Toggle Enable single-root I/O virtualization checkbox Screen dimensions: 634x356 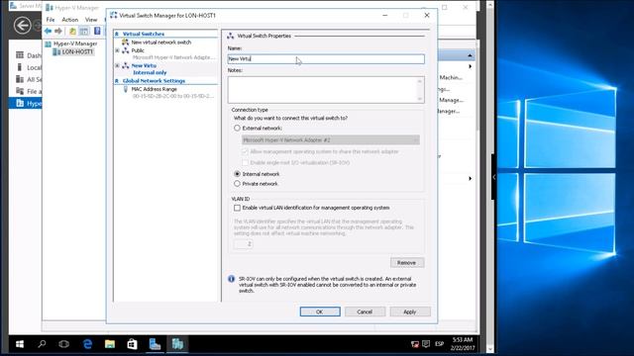coord(245,162)
